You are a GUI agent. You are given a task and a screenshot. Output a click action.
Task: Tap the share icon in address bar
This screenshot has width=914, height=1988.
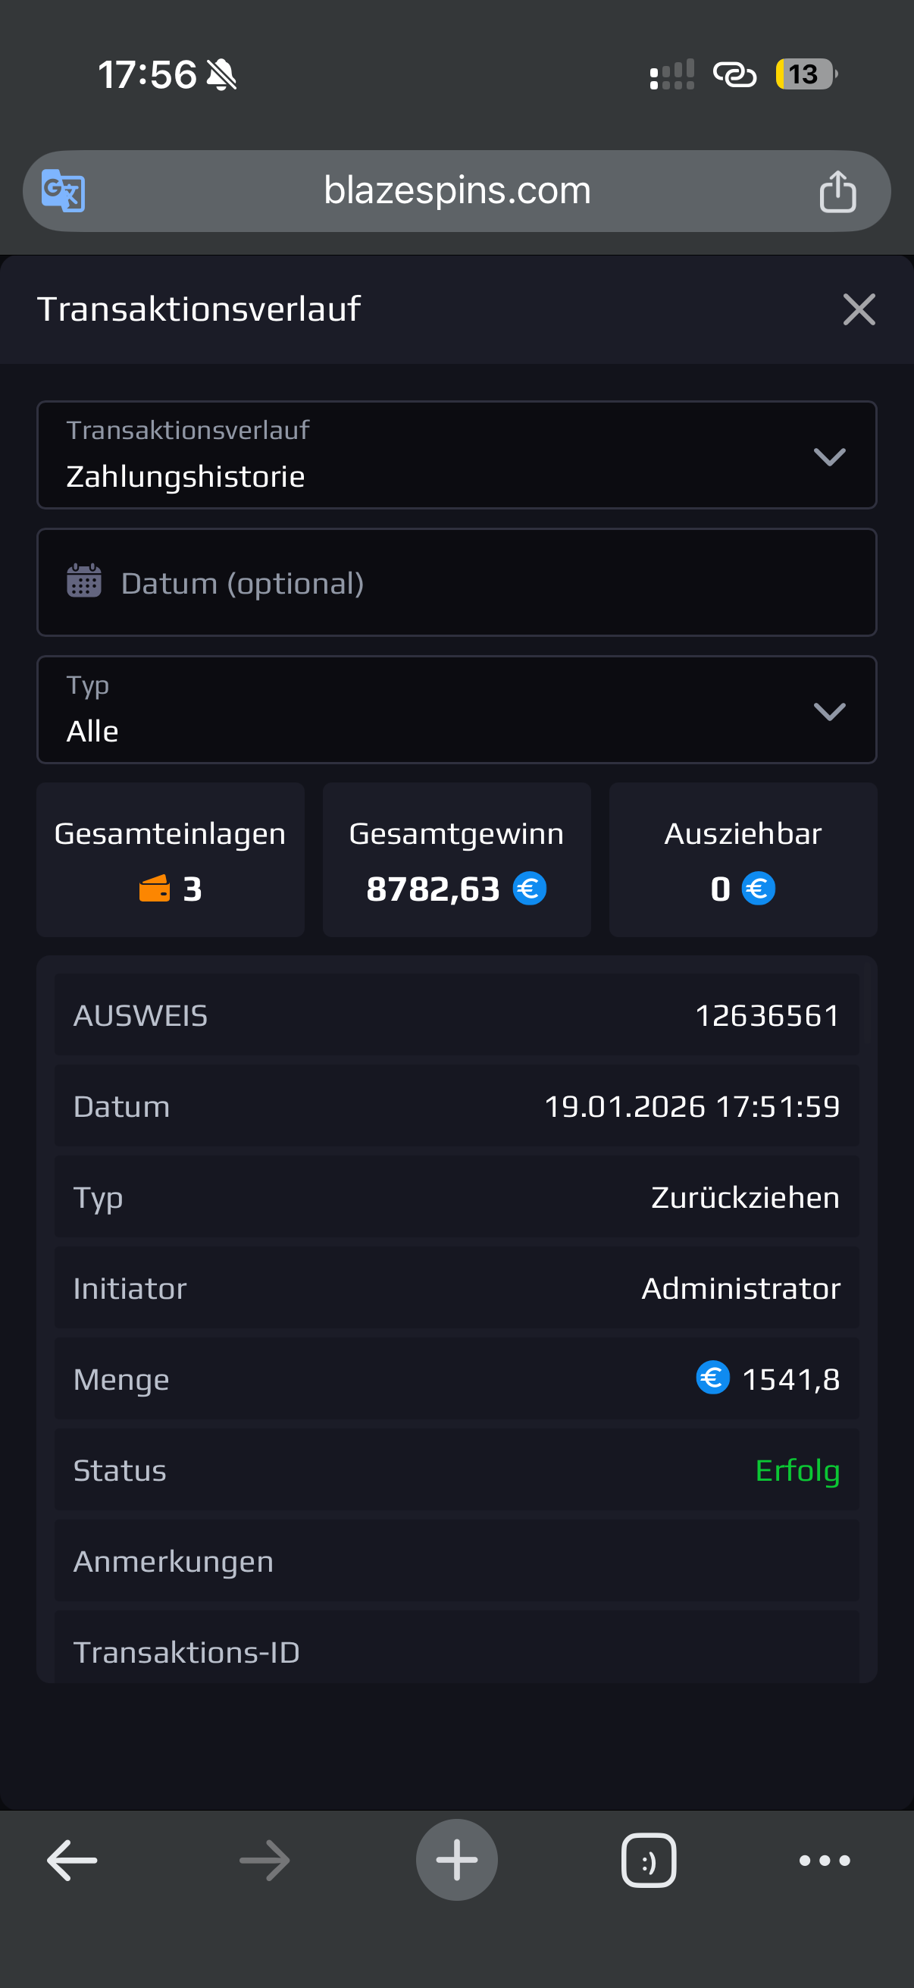point(837,191)
